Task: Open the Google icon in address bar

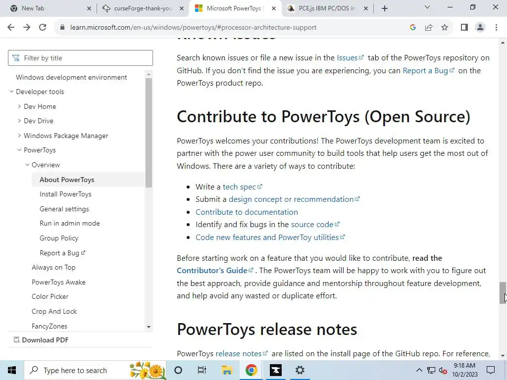Action: point(412,28)
